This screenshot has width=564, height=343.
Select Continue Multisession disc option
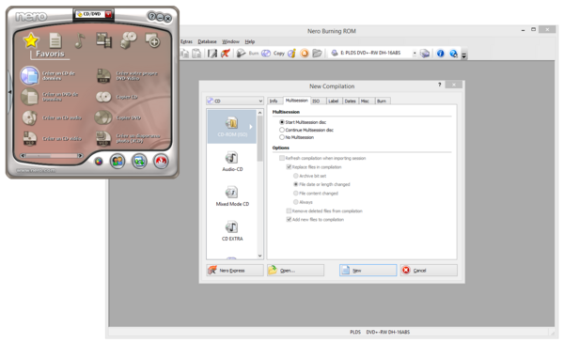(306, 130)
